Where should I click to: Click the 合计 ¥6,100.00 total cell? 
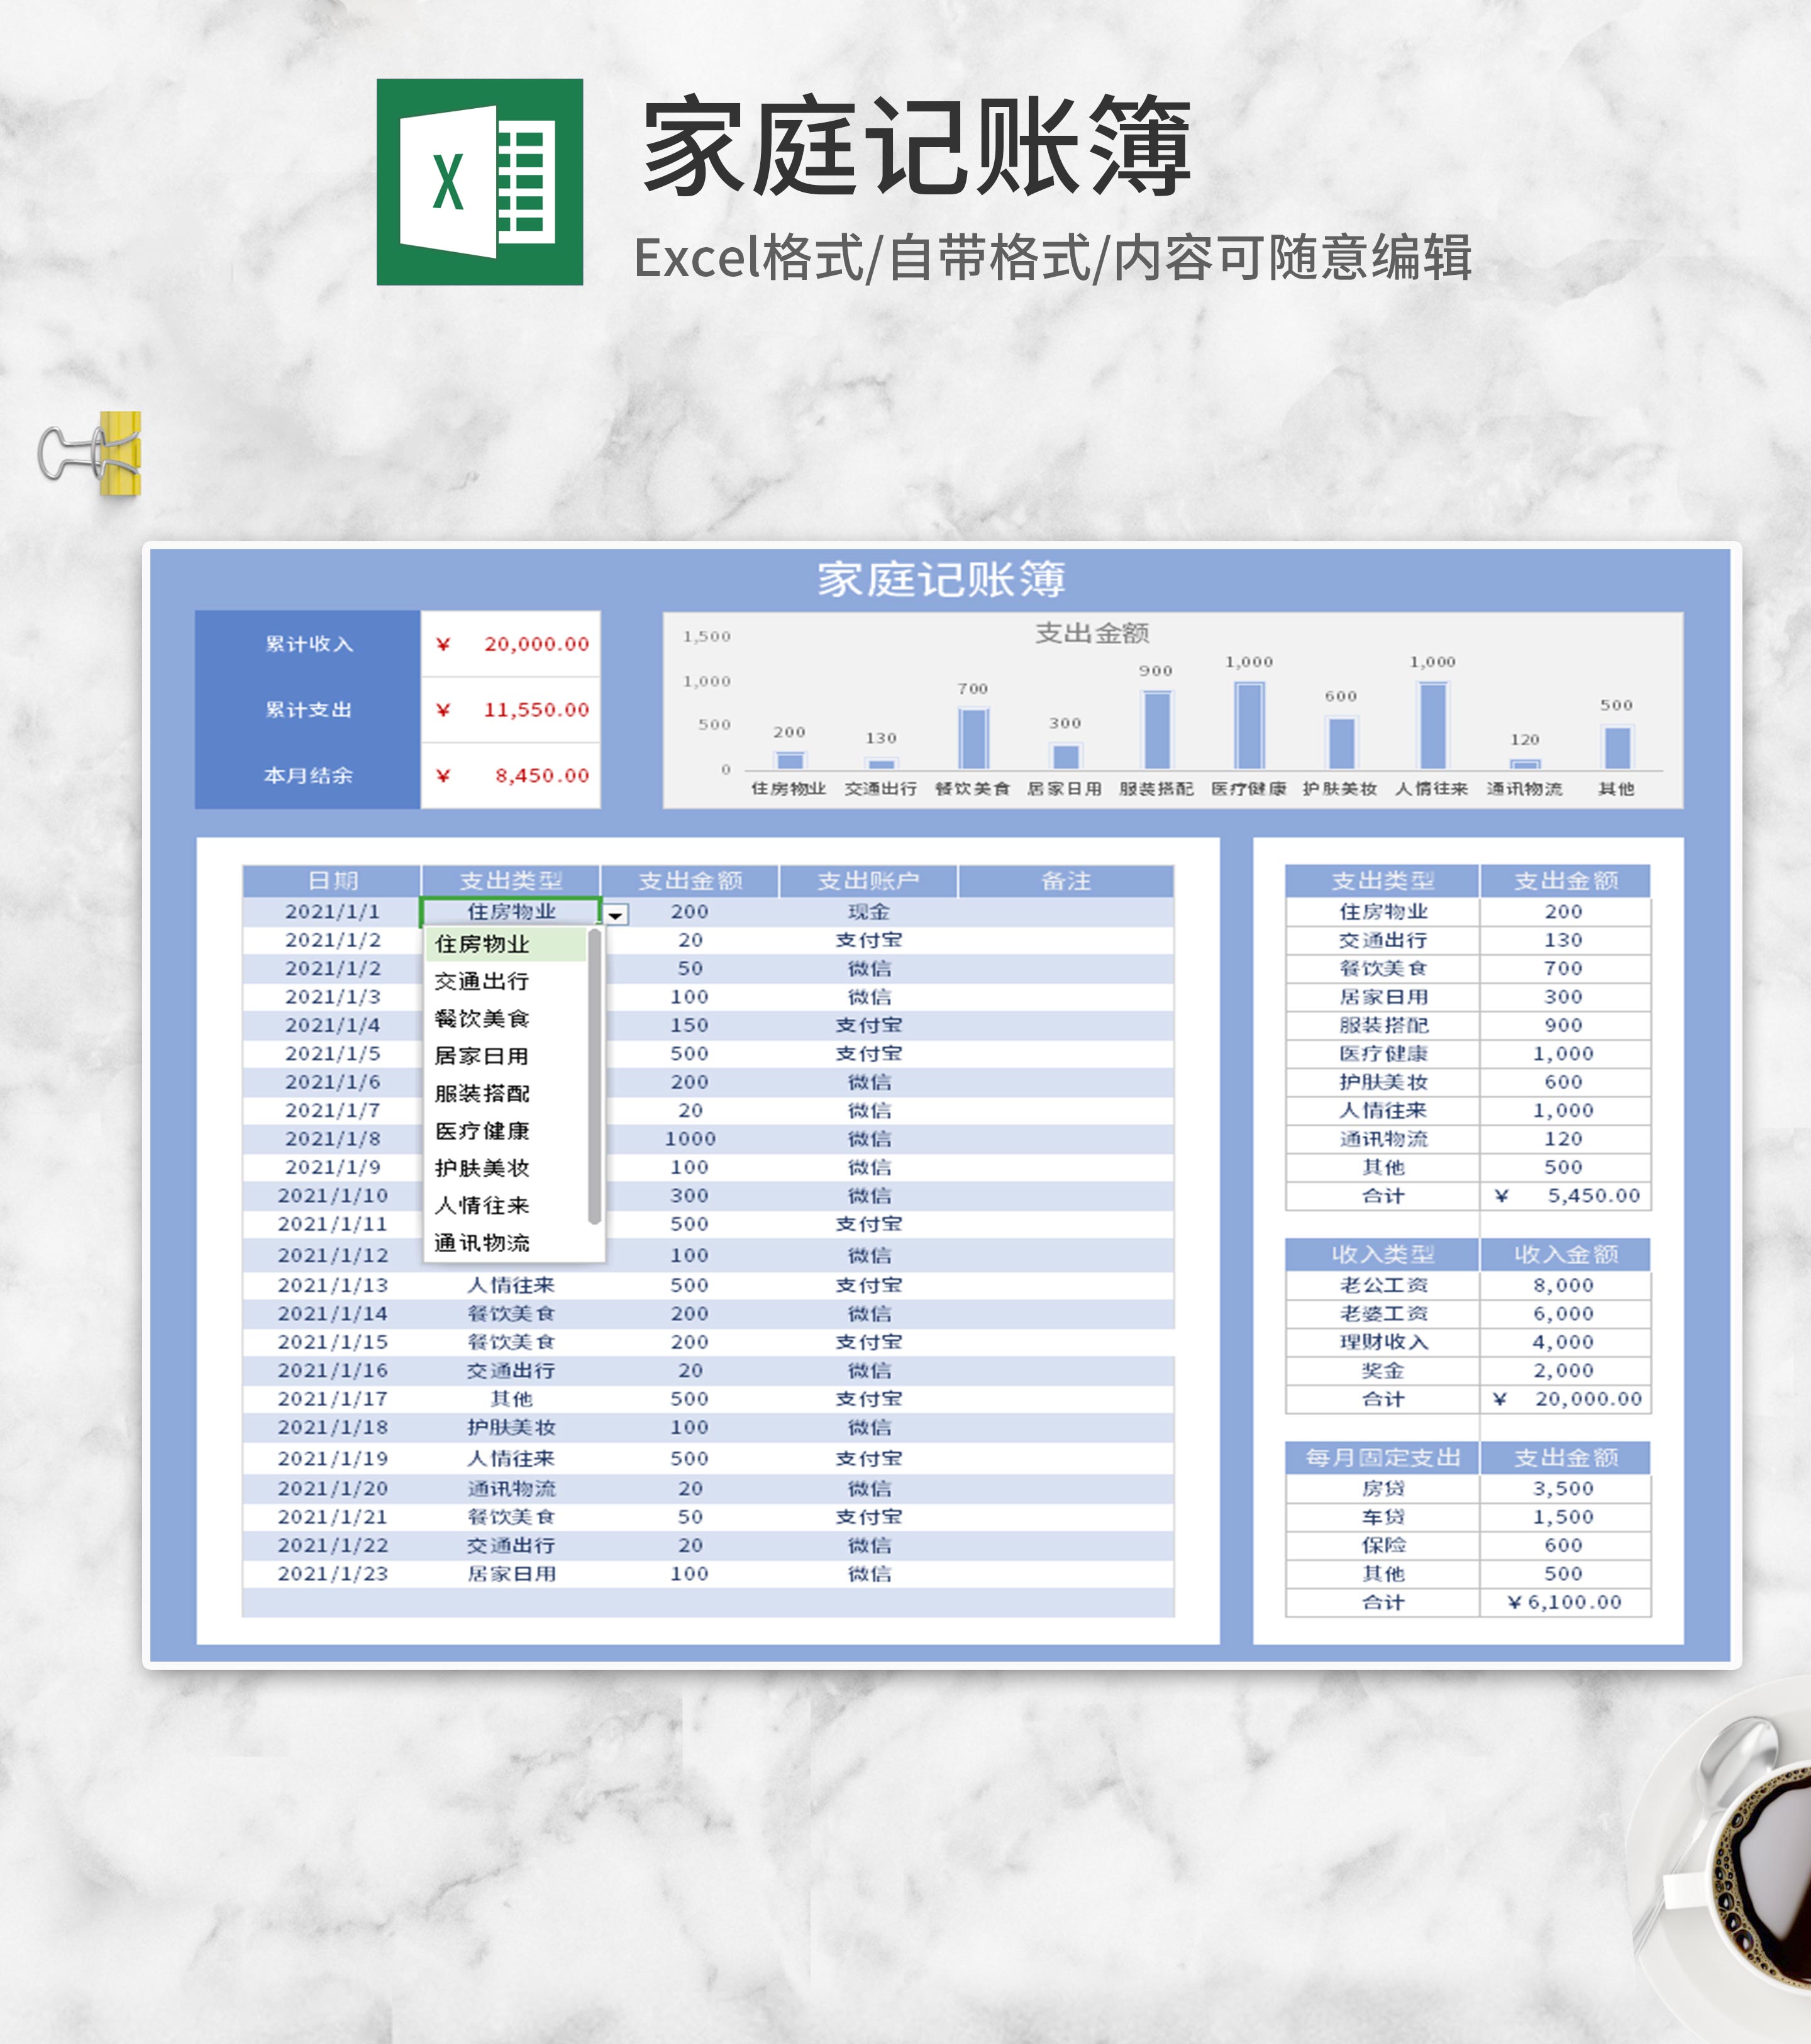(x=1564, y=1602)
